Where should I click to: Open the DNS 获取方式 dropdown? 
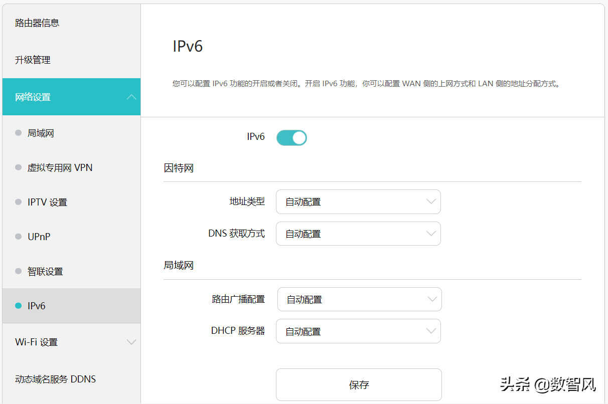[x=358, y=234]
